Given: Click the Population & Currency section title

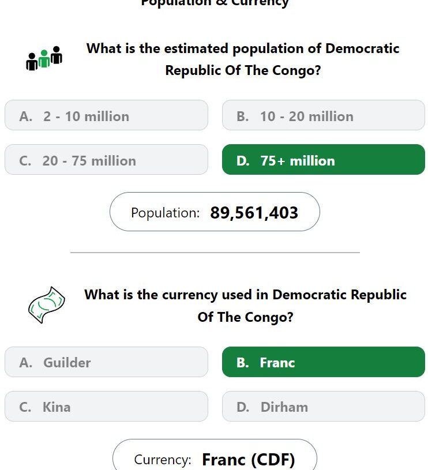Looking at the screenshot, I should coord(215,3).
